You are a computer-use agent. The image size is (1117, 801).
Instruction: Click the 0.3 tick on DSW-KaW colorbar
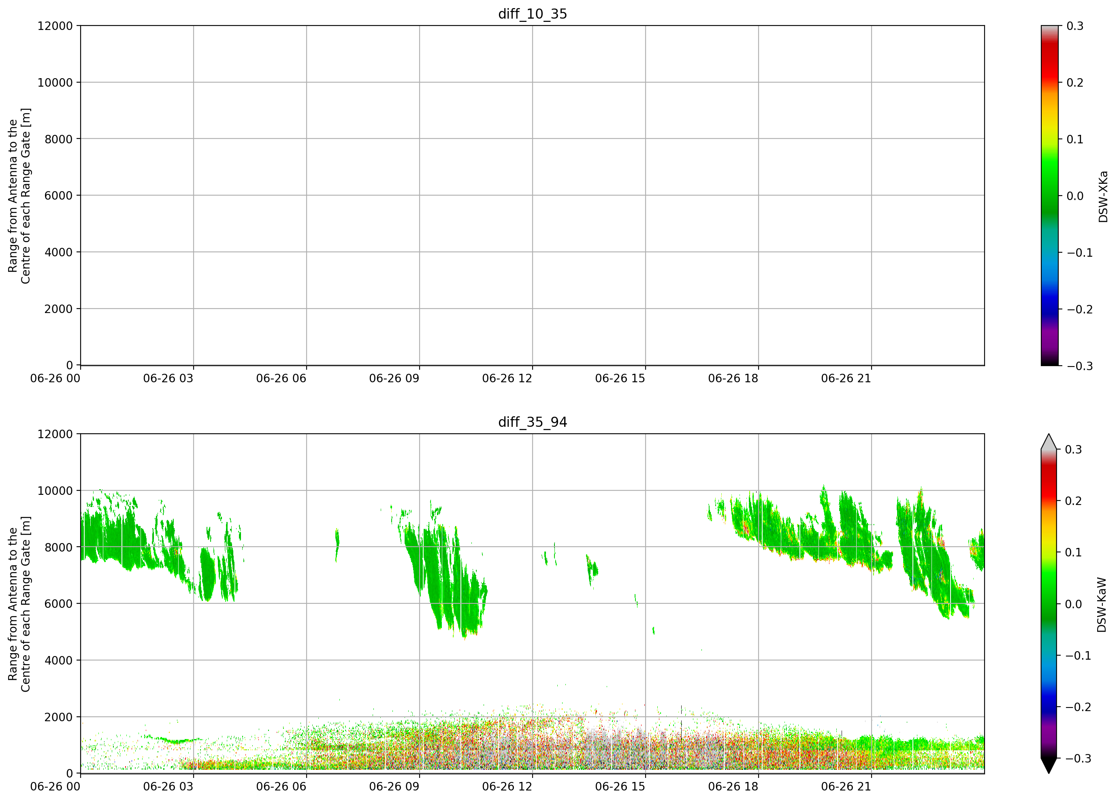coord(1074,449)
